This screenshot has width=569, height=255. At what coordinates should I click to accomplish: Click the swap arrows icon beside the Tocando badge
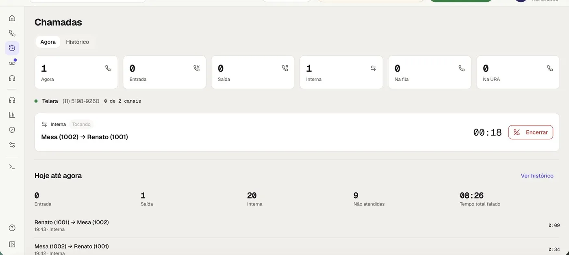pos(44,124)
